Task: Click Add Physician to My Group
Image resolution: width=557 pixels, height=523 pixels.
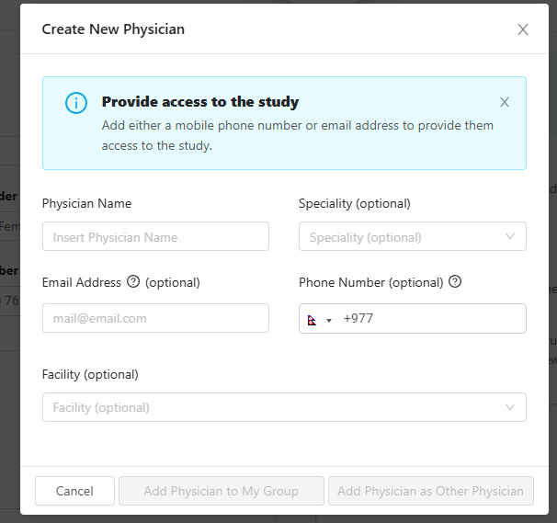Action: 222,491
